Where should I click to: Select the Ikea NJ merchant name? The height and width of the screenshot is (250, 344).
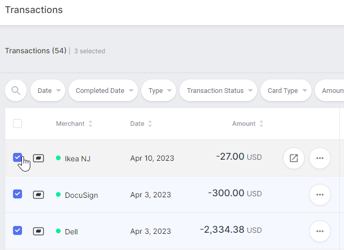[x=77, y=159]
